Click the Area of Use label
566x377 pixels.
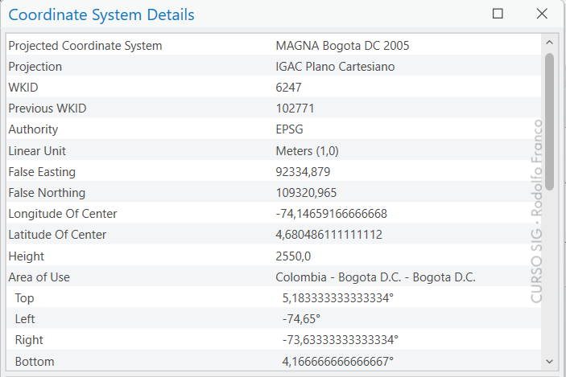pyautogui.click(x=39, y=277)
